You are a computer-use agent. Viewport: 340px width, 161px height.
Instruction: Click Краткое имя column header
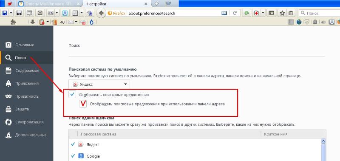tap(293, 134)
